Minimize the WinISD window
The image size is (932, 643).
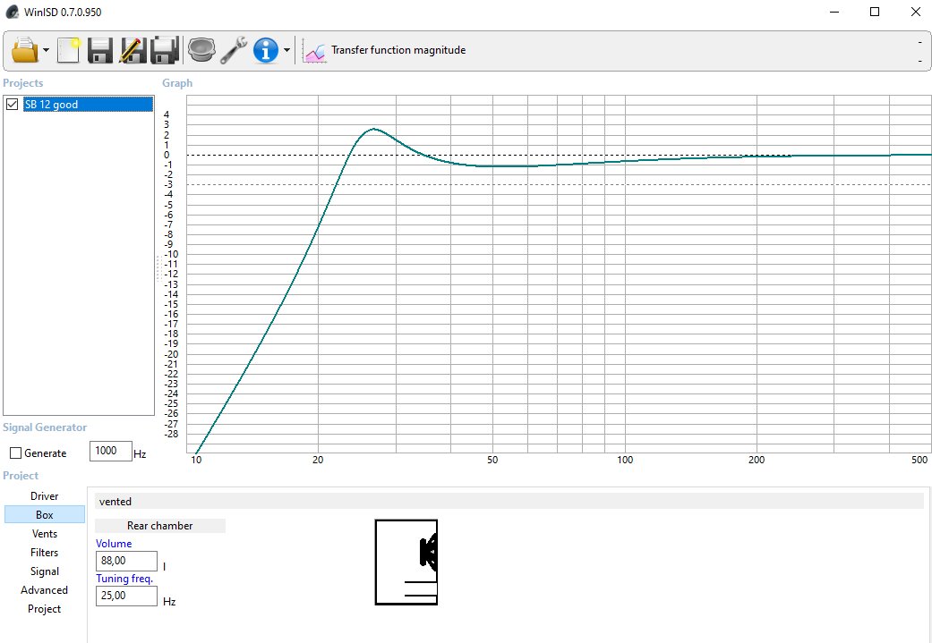[834, 12]
